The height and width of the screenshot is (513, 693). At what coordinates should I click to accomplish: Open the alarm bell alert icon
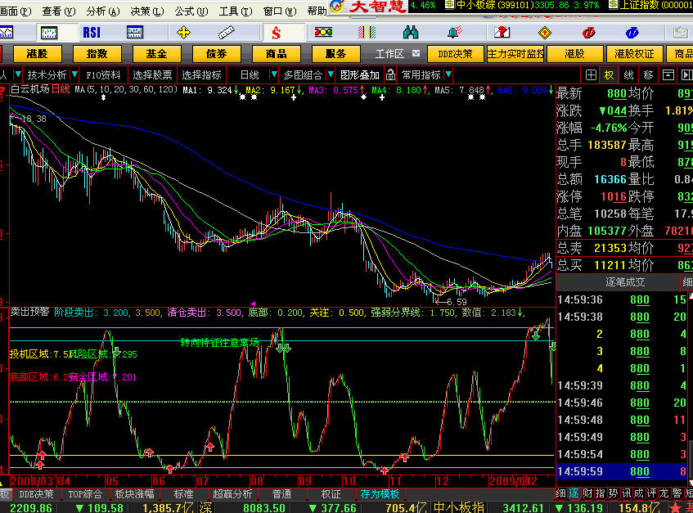point(455,32)
